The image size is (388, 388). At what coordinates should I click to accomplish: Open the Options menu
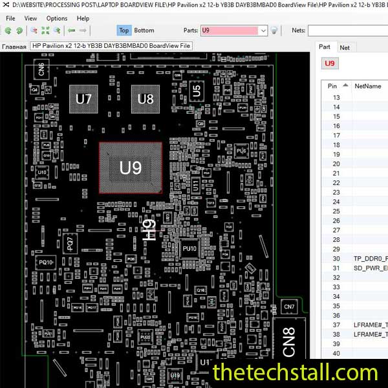tap(57, 18)
